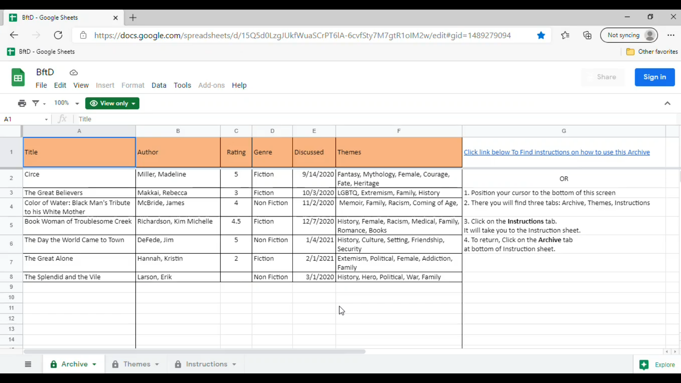Open the View only mode dropdown

pos(112,103)
